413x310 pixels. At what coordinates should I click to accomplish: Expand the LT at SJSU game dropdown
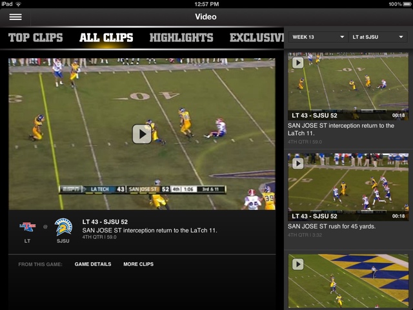[378, 37]
